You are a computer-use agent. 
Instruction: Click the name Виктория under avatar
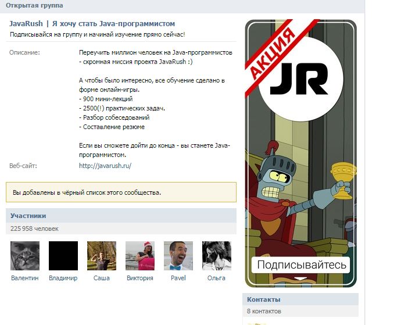pos(140,278)
